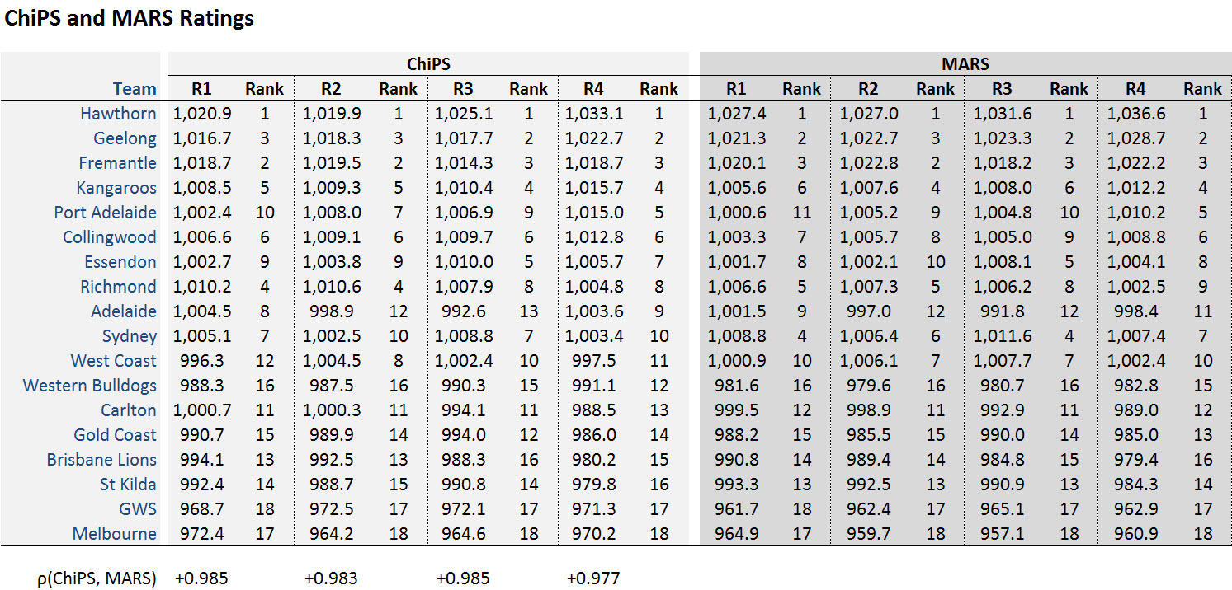This screenshot has width=1232, height=590.
Task: Select Hawthorn's ChiPS R1 value 1,020.9
Action: point(202,114)
